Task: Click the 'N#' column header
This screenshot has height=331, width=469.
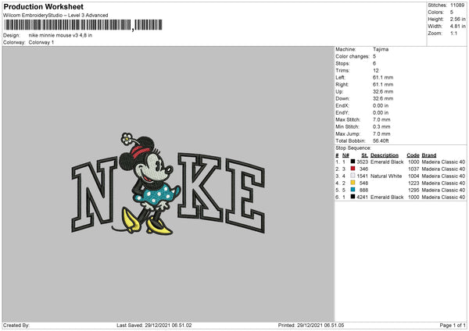Action: (x=345, y=155)
